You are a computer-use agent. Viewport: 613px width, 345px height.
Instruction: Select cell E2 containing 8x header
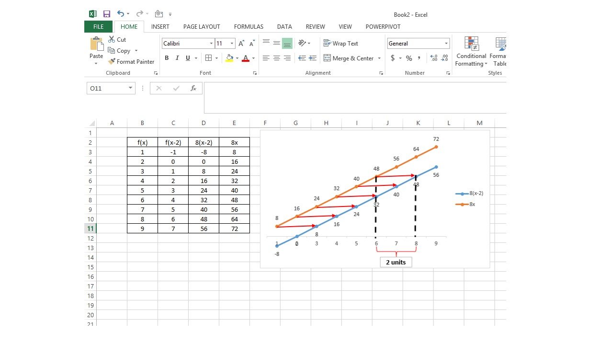point(234,142)
